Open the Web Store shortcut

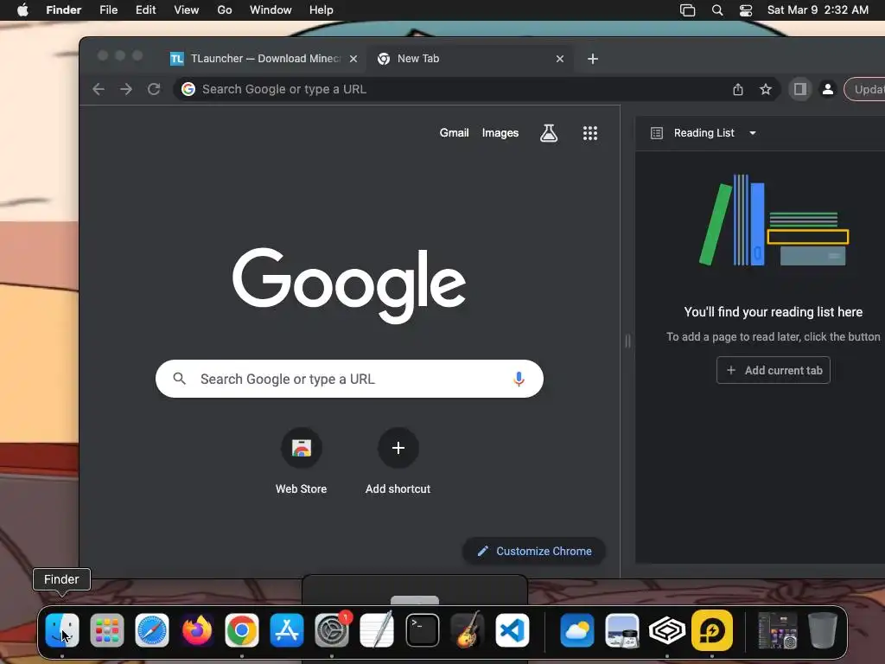pyautogui.click(x=302, y=462)
